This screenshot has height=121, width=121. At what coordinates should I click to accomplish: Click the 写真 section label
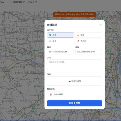[x=49, y=74]
